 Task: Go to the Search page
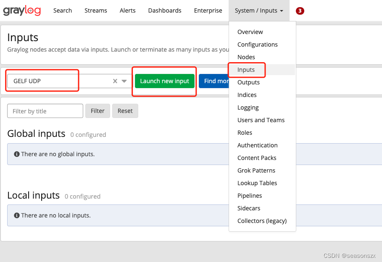pos(63,10)
